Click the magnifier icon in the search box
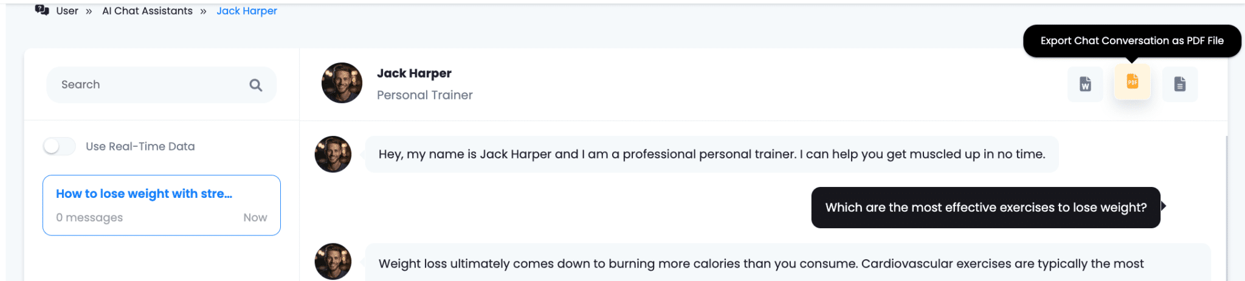 point(256,86)
